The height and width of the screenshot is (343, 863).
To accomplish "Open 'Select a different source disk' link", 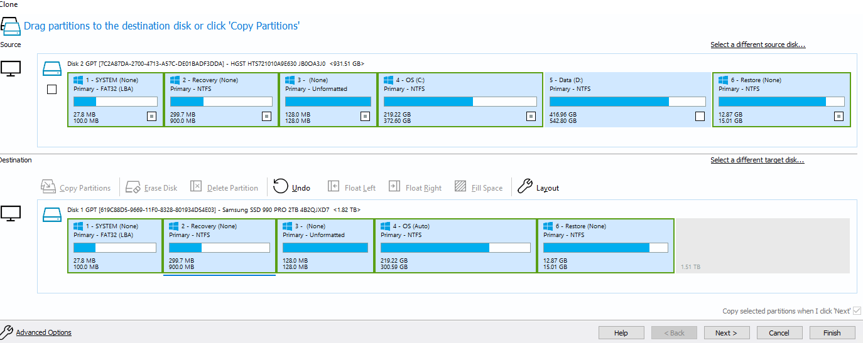I will [x=757, y=45].
